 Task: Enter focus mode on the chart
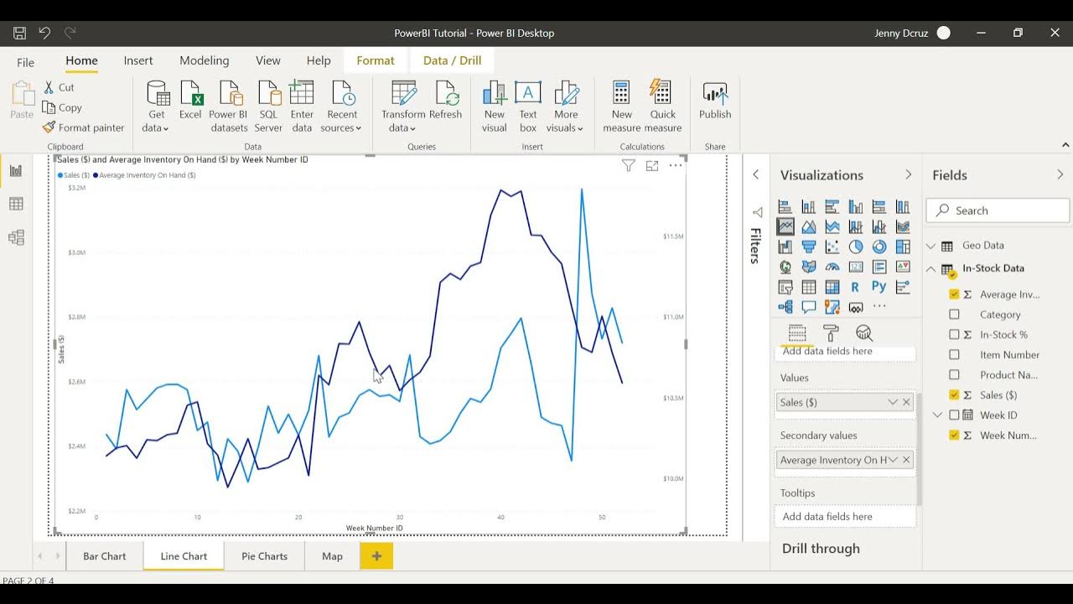pos(652,165)
